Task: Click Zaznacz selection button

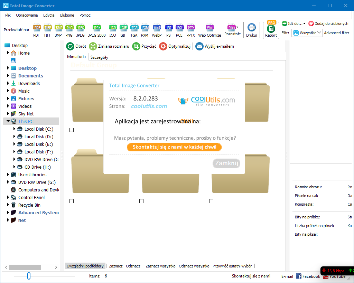Action: (x=116, y=266)
